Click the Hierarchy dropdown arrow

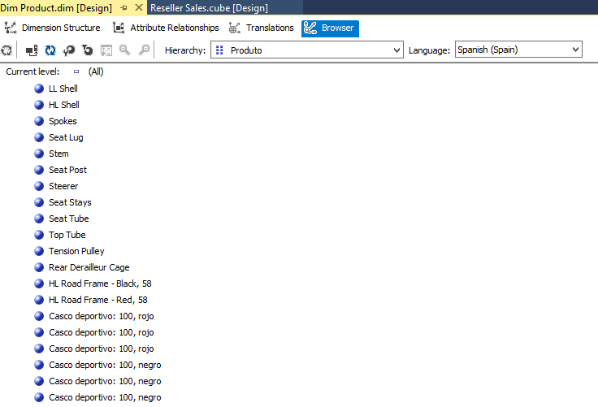pos(396,50)
